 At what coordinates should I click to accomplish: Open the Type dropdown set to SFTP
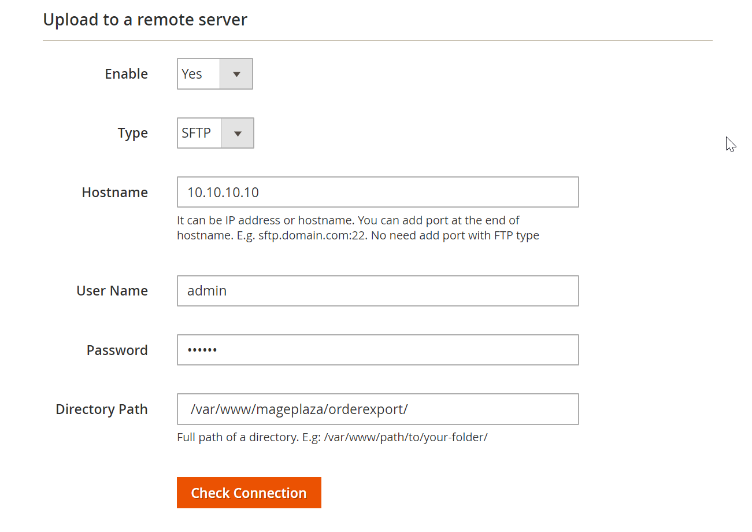pos(216,133)
